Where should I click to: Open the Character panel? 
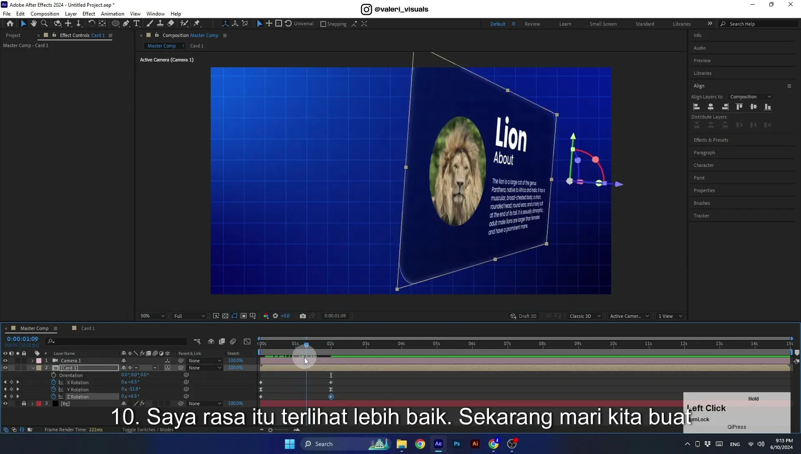704,165
